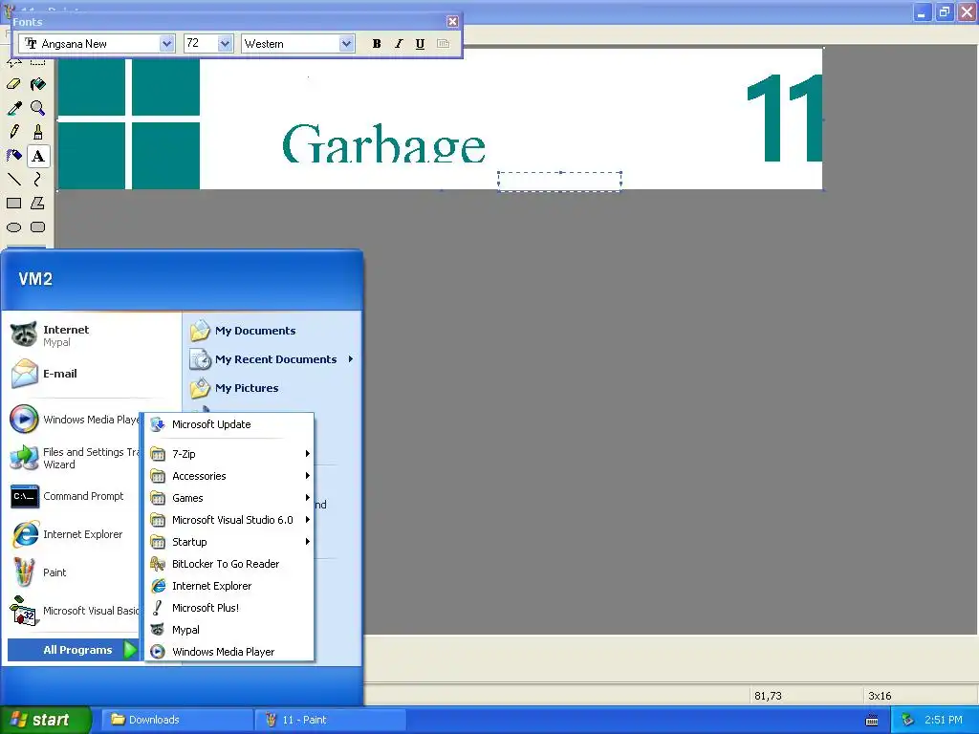Image resolution: width=979 pixels, height=734 pixels.
Task: Choose Windows Media Player in programs submenu
Action: point(229,652)
